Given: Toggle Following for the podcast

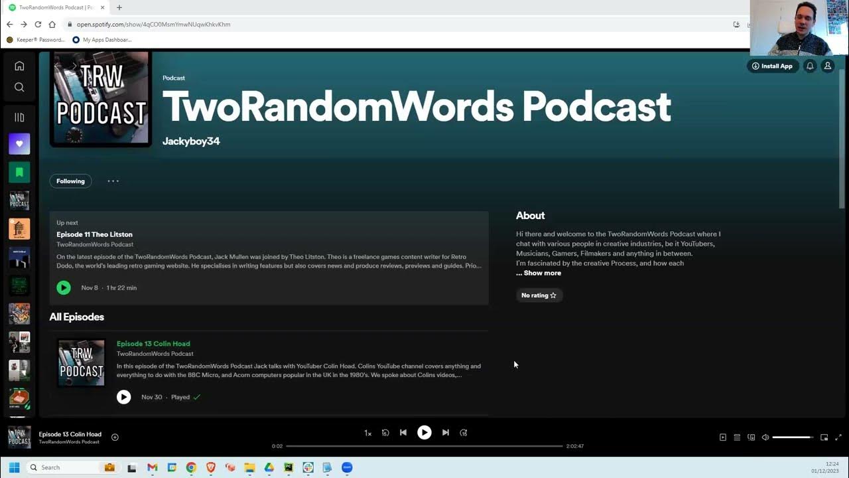Looking at the screenshot, I should (x=70, y=181).
